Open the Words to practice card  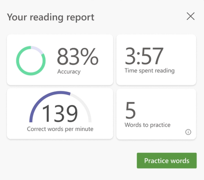click(x=156, y=114)
